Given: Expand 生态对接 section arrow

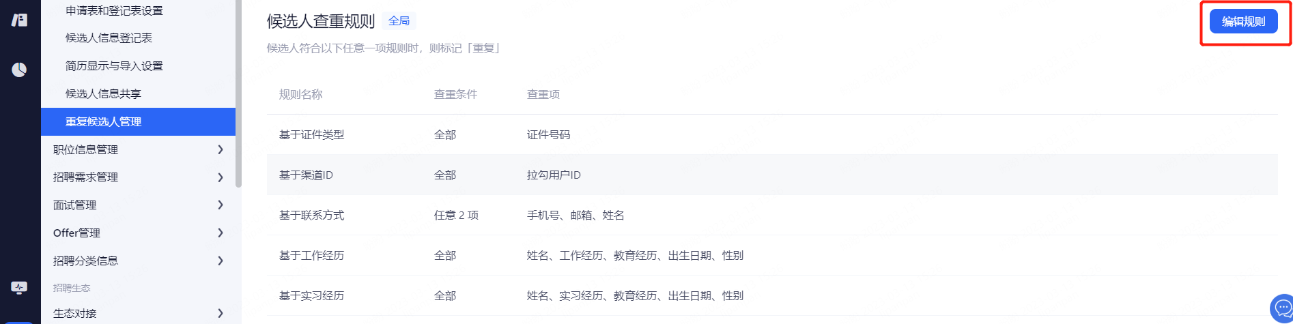Looking at the screenshot, I should [220, 313].
